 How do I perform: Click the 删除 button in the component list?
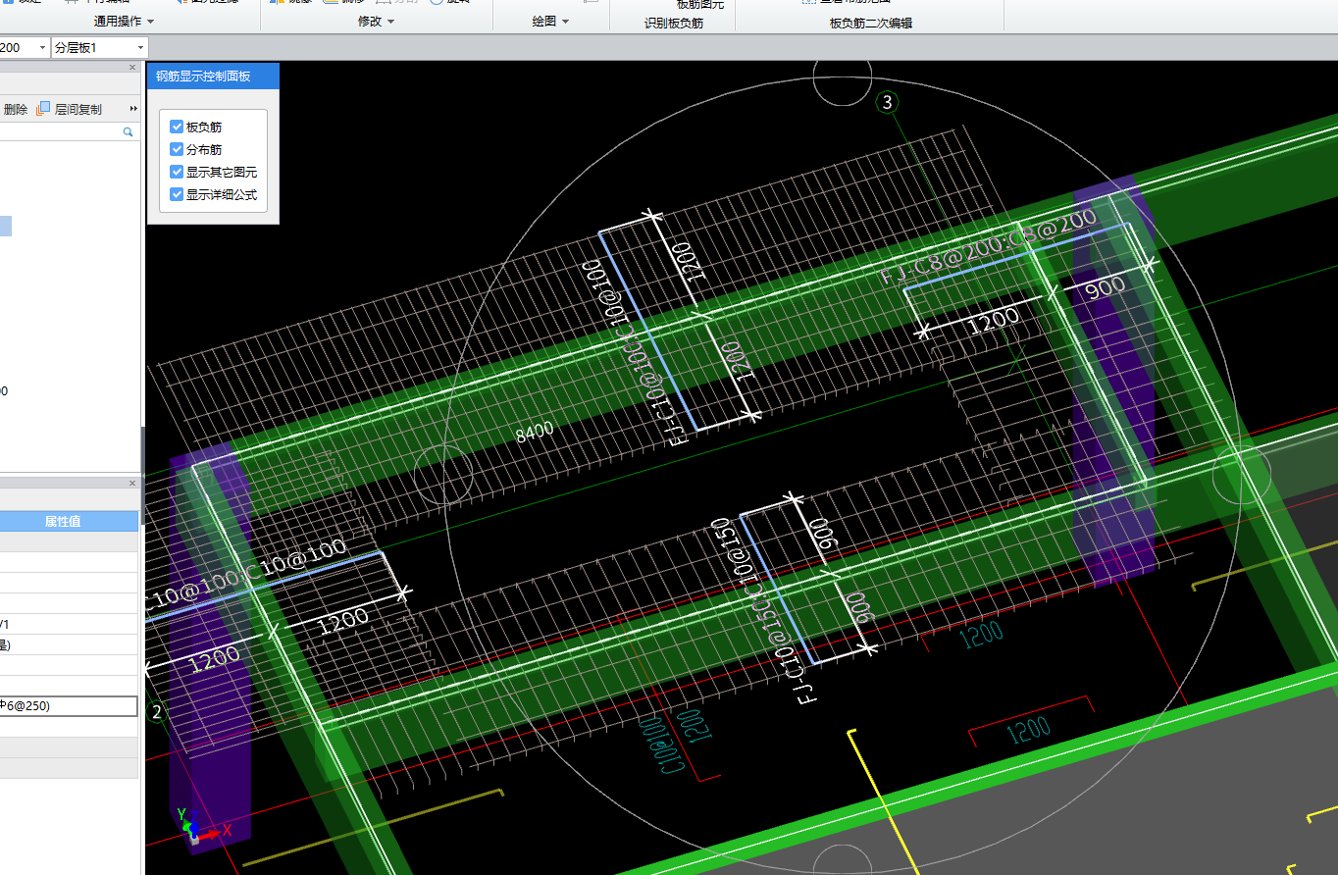(x=15, y=110)
